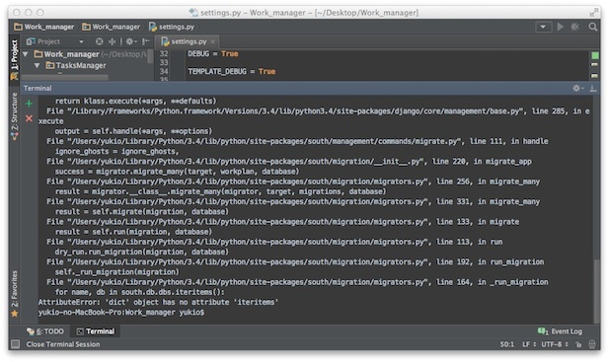Click the terminal prompt line yukio$

pyautogui.click(x=121, y=312)
